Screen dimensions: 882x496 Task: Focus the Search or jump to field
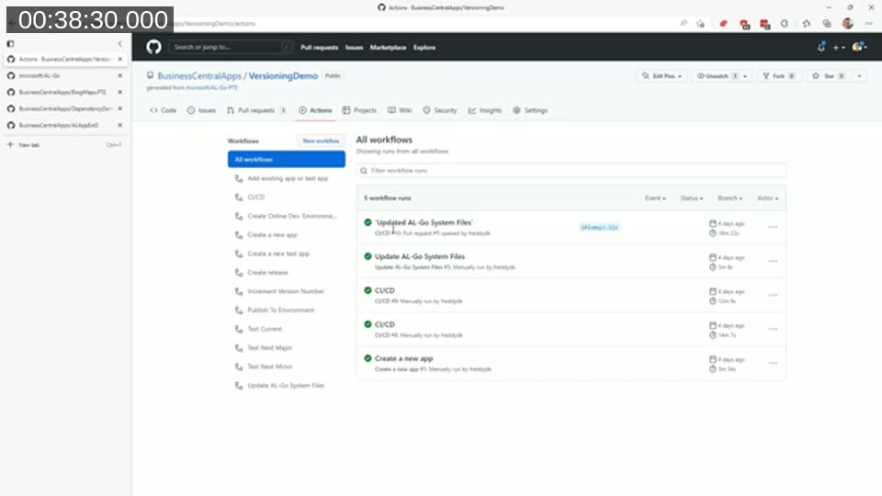[x=231, y=47]
